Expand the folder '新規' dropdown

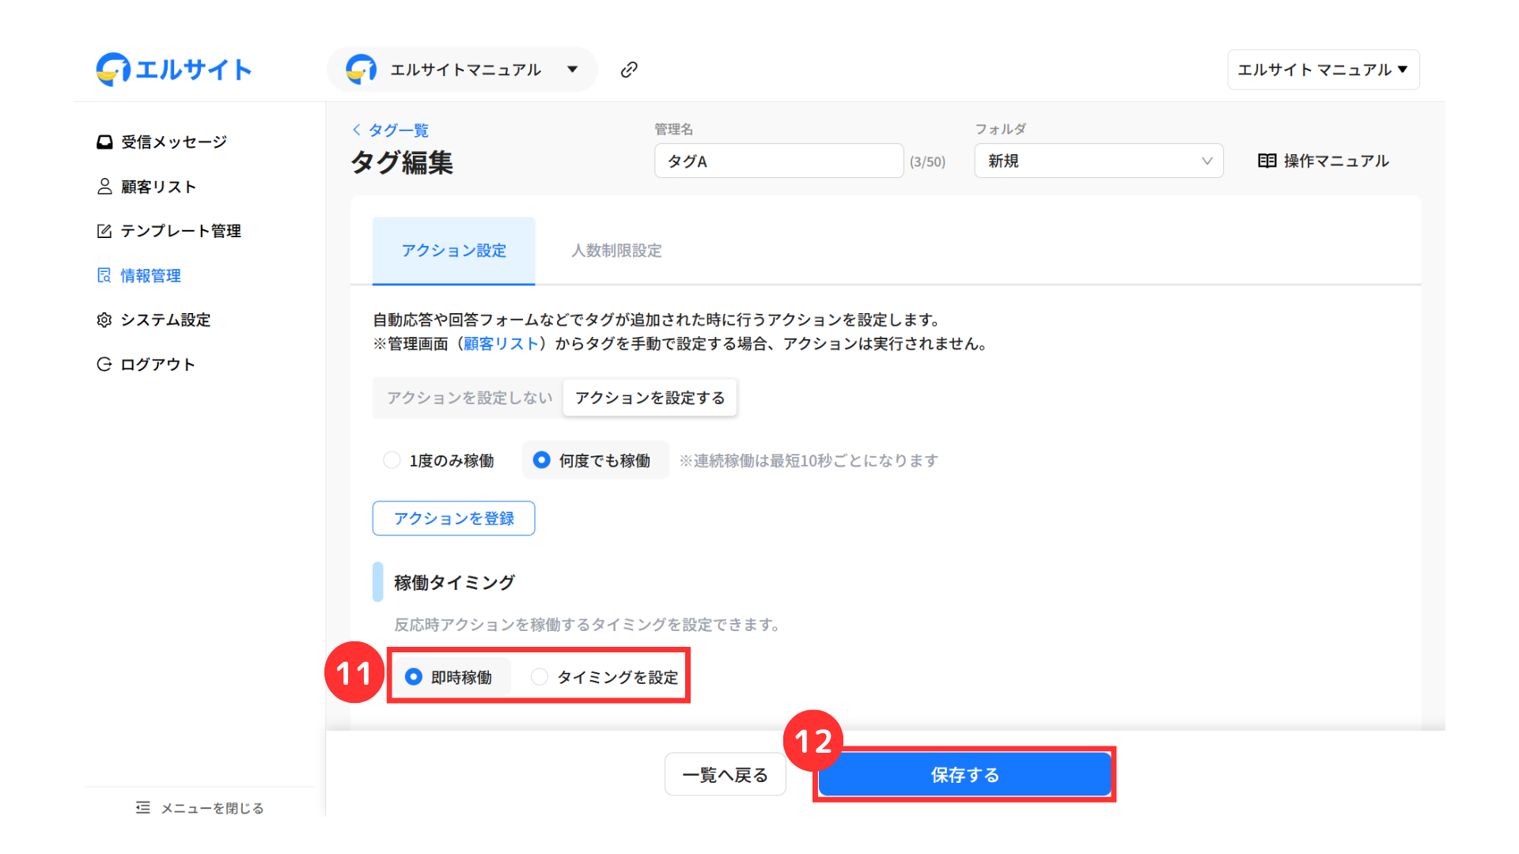(1098, 161)
